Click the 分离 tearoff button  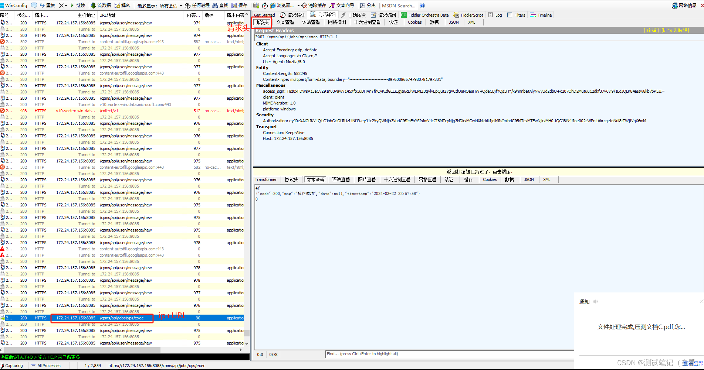tap(368, 6)
